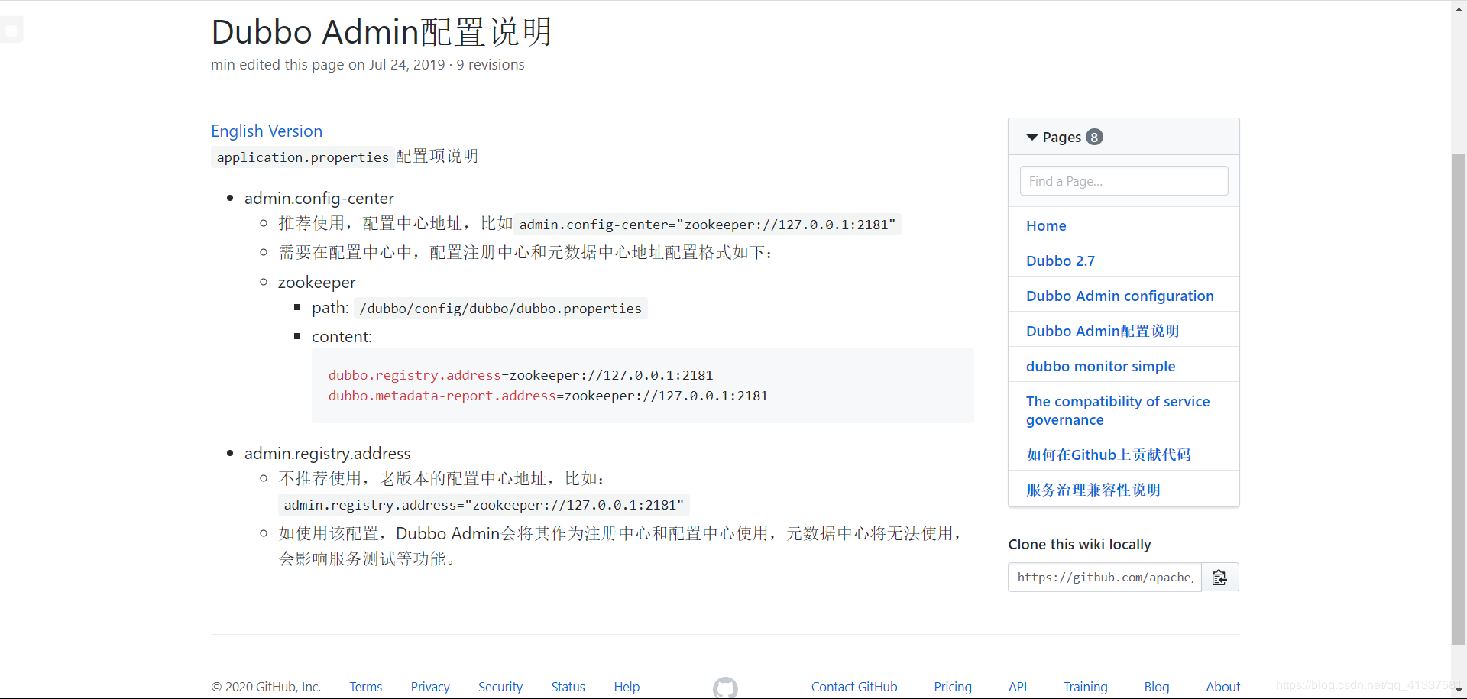Open the Home wiki page

(x=1046, y=226)
